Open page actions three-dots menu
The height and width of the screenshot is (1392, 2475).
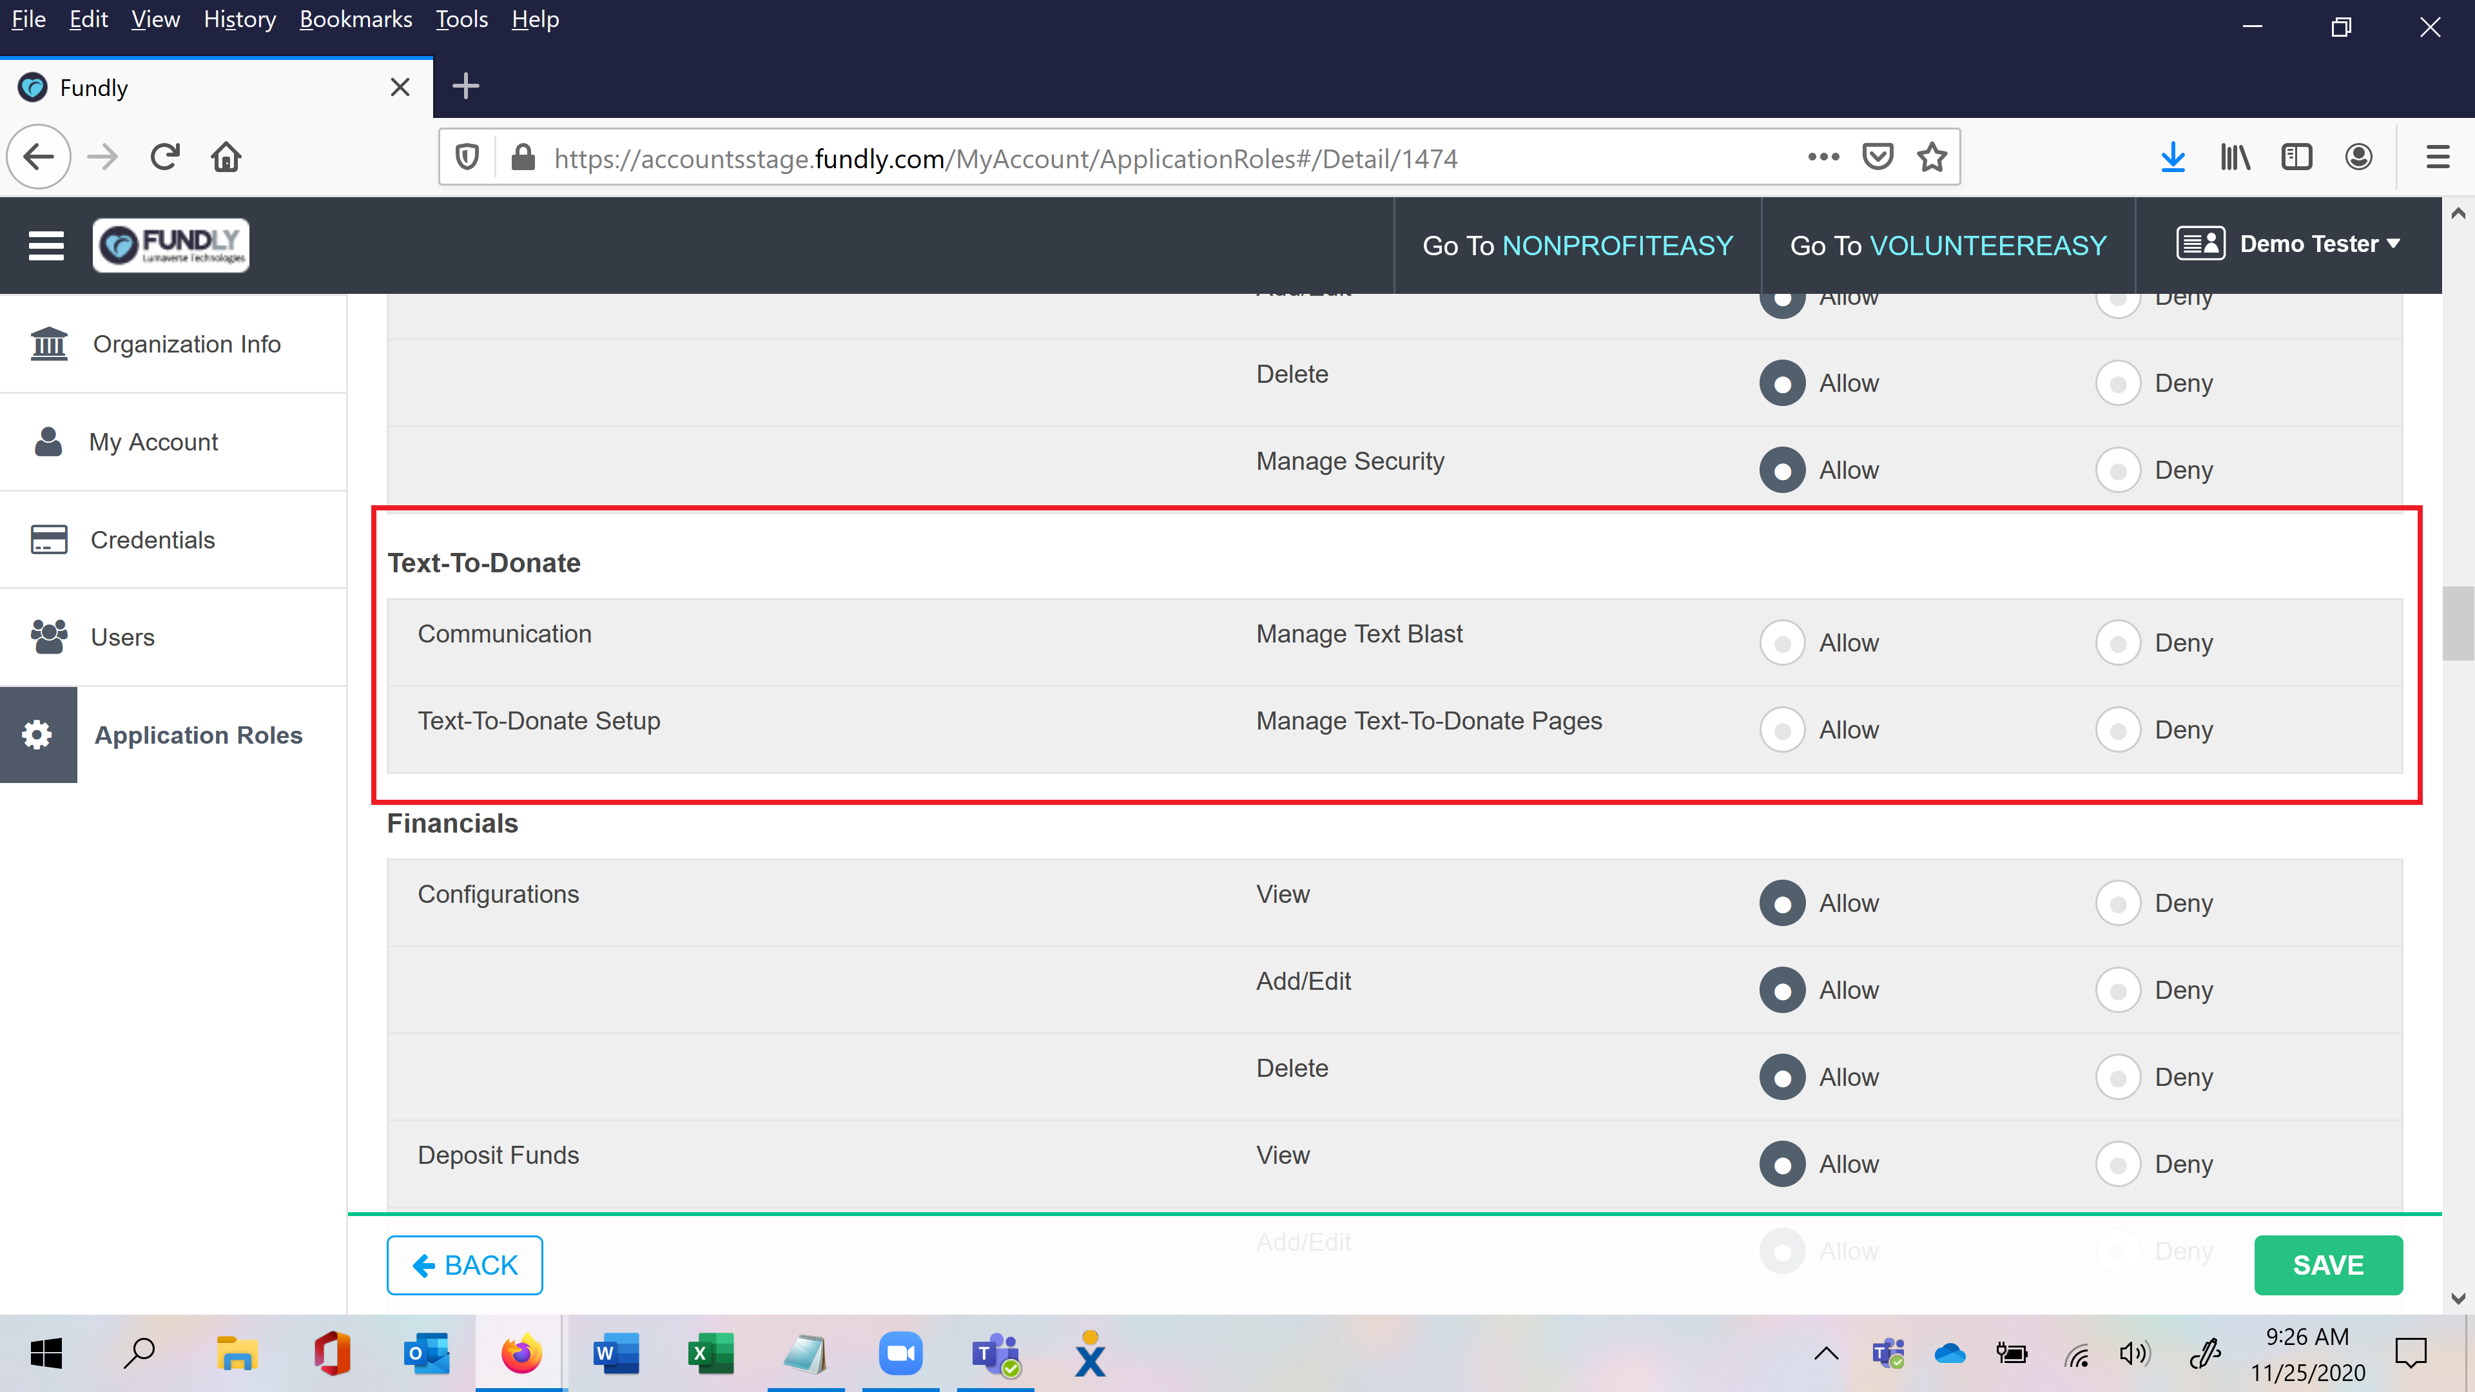(1823, 157)
